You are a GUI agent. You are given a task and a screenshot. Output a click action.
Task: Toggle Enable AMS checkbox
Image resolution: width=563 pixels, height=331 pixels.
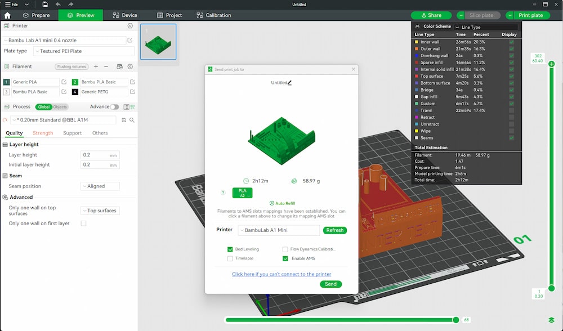click(285, 258)
